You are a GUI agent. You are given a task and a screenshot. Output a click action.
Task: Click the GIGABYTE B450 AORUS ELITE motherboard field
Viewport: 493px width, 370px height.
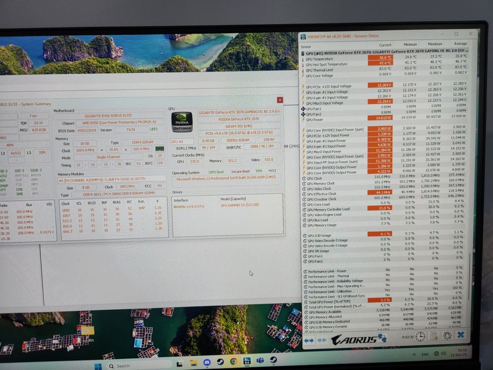coord(108,116)
